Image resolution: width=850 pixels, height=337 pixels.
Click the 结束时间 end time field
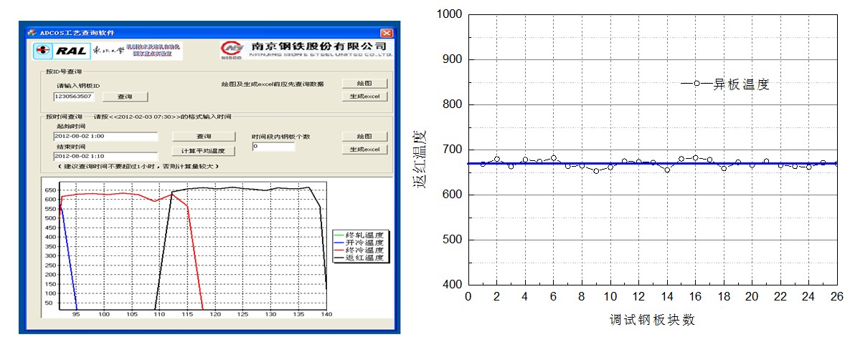(x=105, y=156)
